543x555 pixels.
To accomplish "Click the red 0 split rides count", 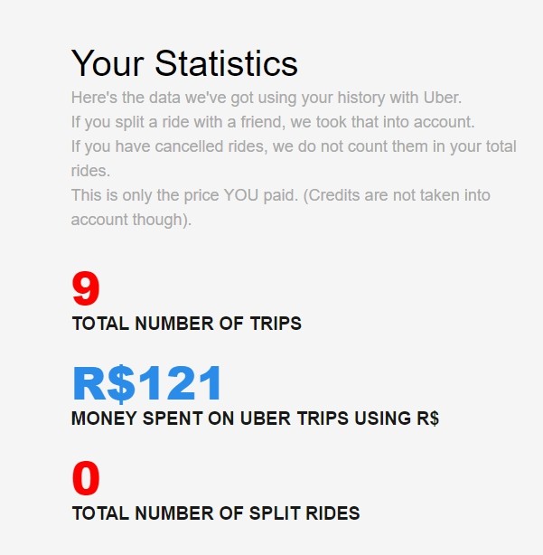I will (x=86, y=479).
